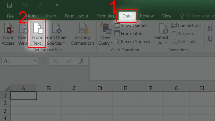Click Show Queries button

pyautogui.click(x=131, y=26)
